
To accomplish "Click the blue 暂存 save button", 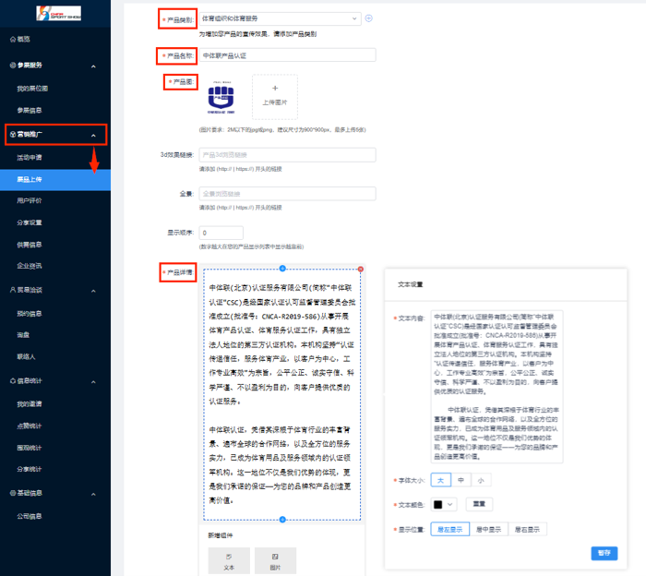I will tap(604, 553).
